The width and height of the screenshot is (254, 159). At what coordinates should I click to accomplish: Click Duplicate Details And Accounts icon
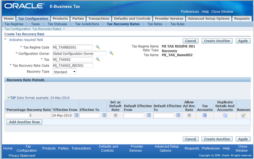(x=225, y=115)
